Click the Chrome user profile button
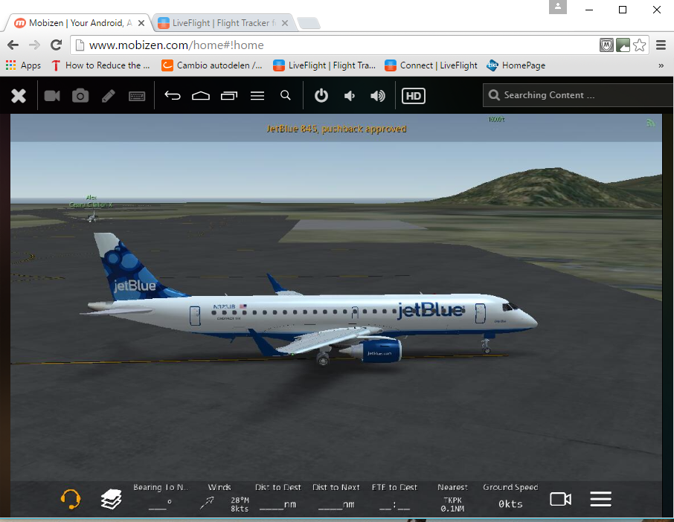 pos(557,7)
